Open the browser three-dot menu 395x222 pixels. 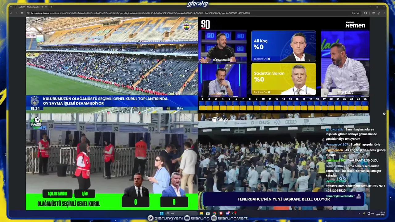coord(384,13)
